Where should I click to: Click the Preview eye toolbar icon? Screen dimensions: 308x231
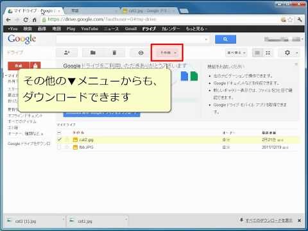click(x=141, y=53)
